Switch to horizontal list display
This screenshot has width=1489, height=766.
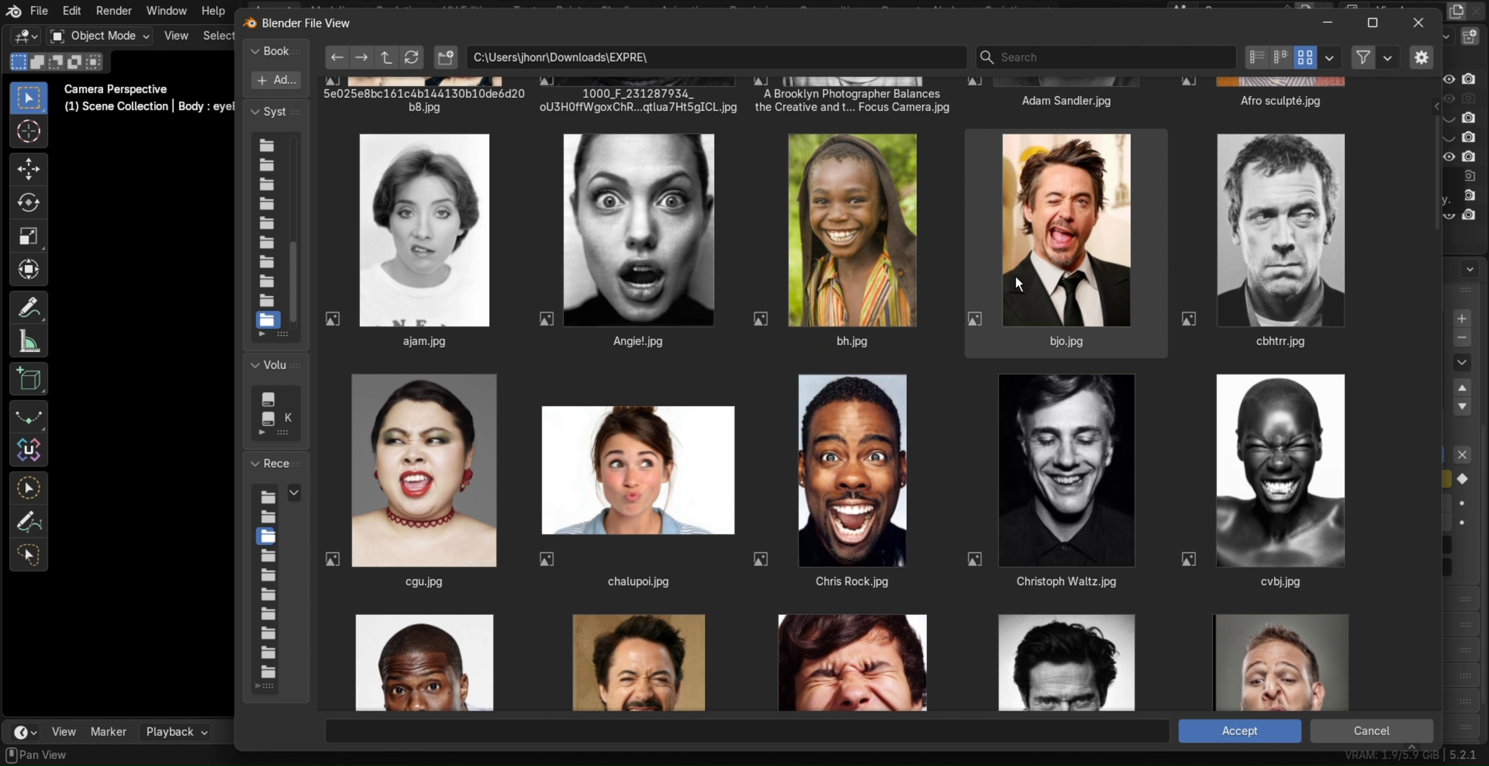(x=1281, y=57)
